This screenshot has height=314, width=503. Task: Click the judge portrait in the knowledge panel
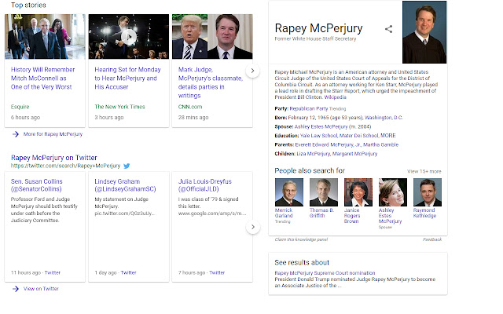424,32
